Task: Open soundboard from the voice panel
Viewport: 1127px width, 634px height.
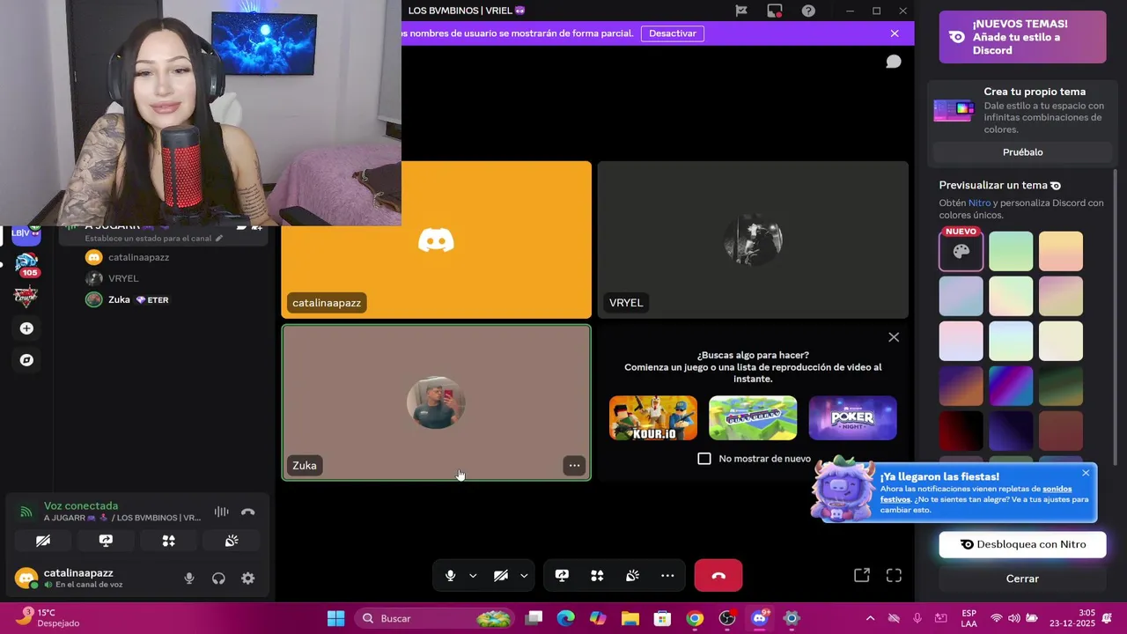Action: click(x=232, y=541)
